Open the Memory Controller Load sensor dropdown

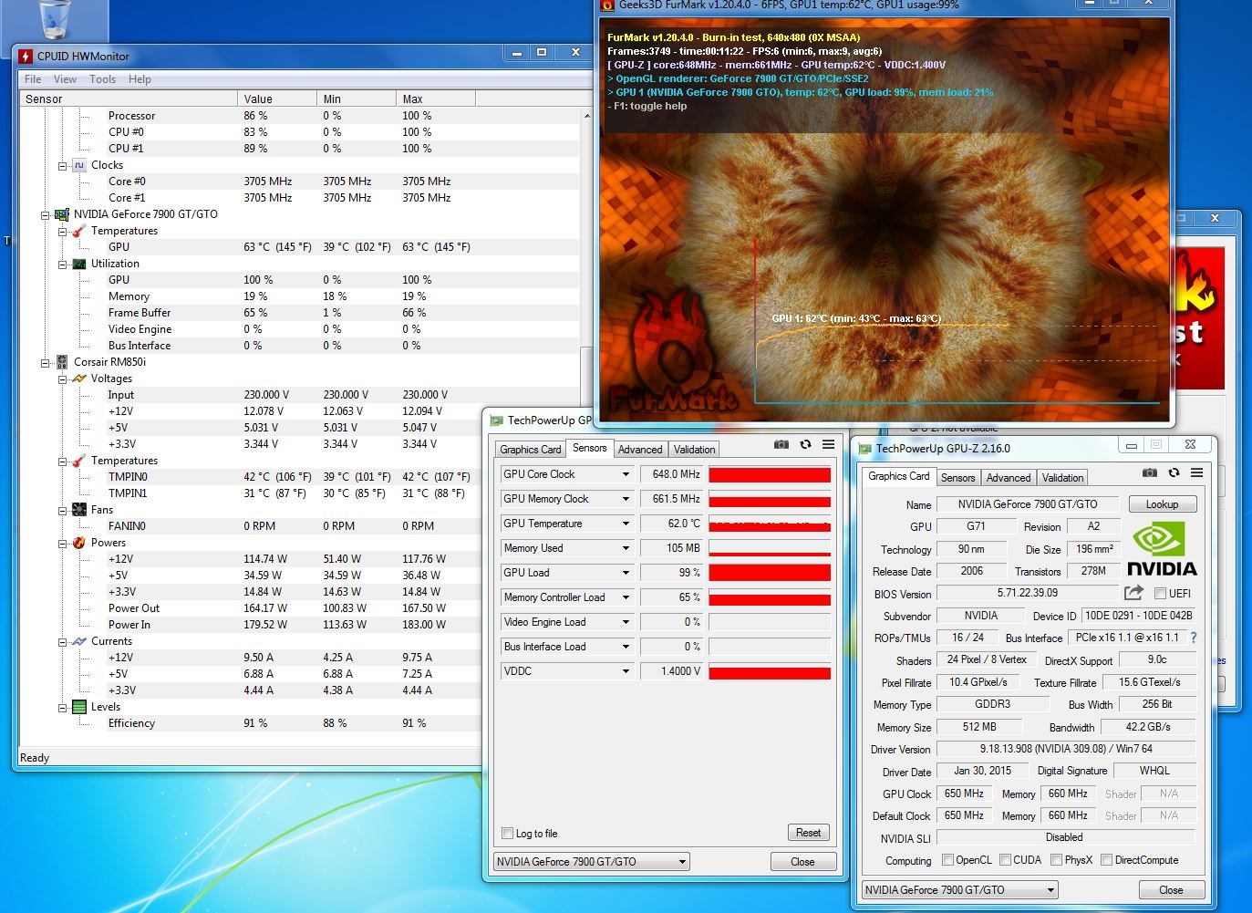[x=626, y=597]
